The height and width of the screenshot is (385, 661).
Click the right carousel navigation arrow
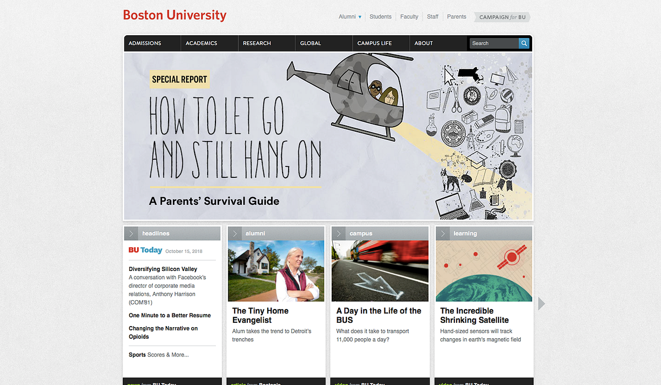pyautogui.click(x=540, y=303)
